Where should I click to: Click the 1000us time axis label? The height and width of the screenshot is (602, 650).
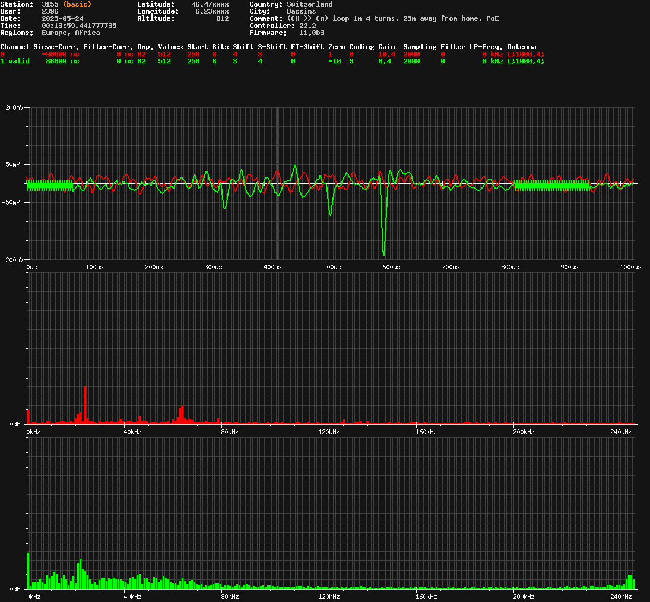pos(630,267)
